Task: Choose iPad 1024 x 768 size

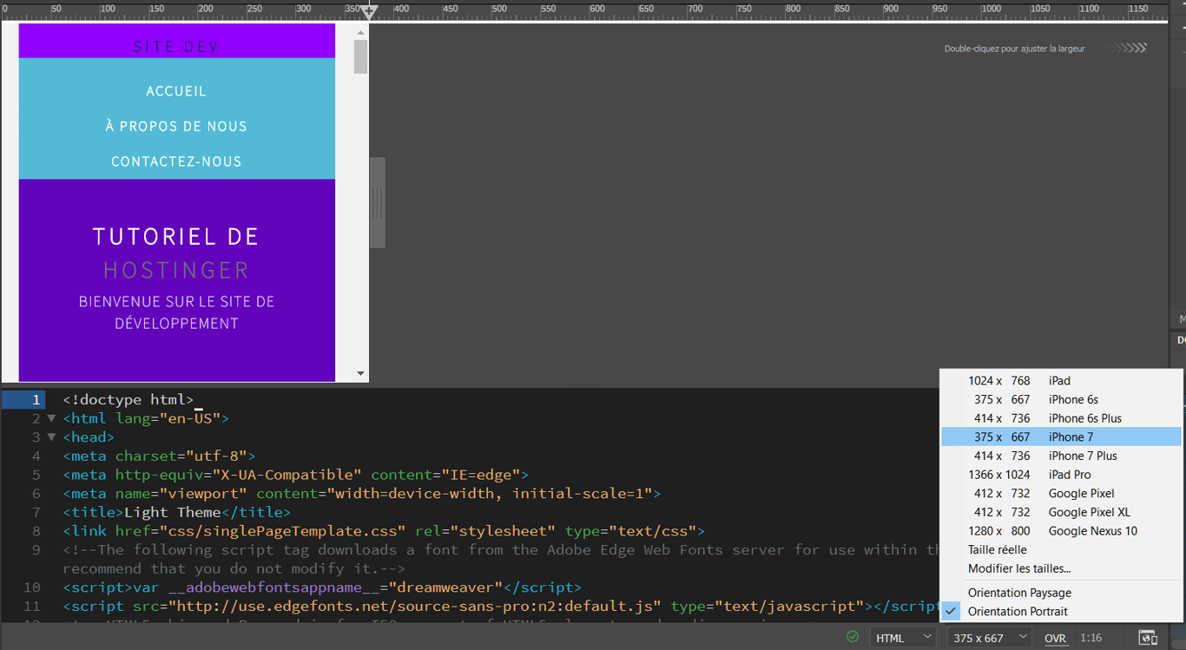Action: pos(1061,381)
